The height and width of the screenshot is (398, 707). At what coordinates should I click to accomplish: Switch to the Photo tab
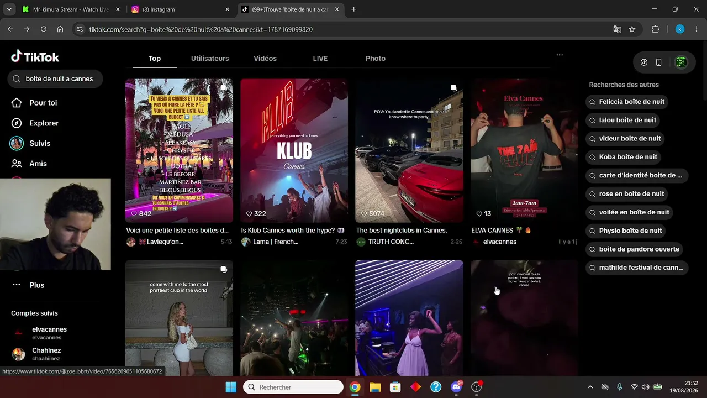376,59
